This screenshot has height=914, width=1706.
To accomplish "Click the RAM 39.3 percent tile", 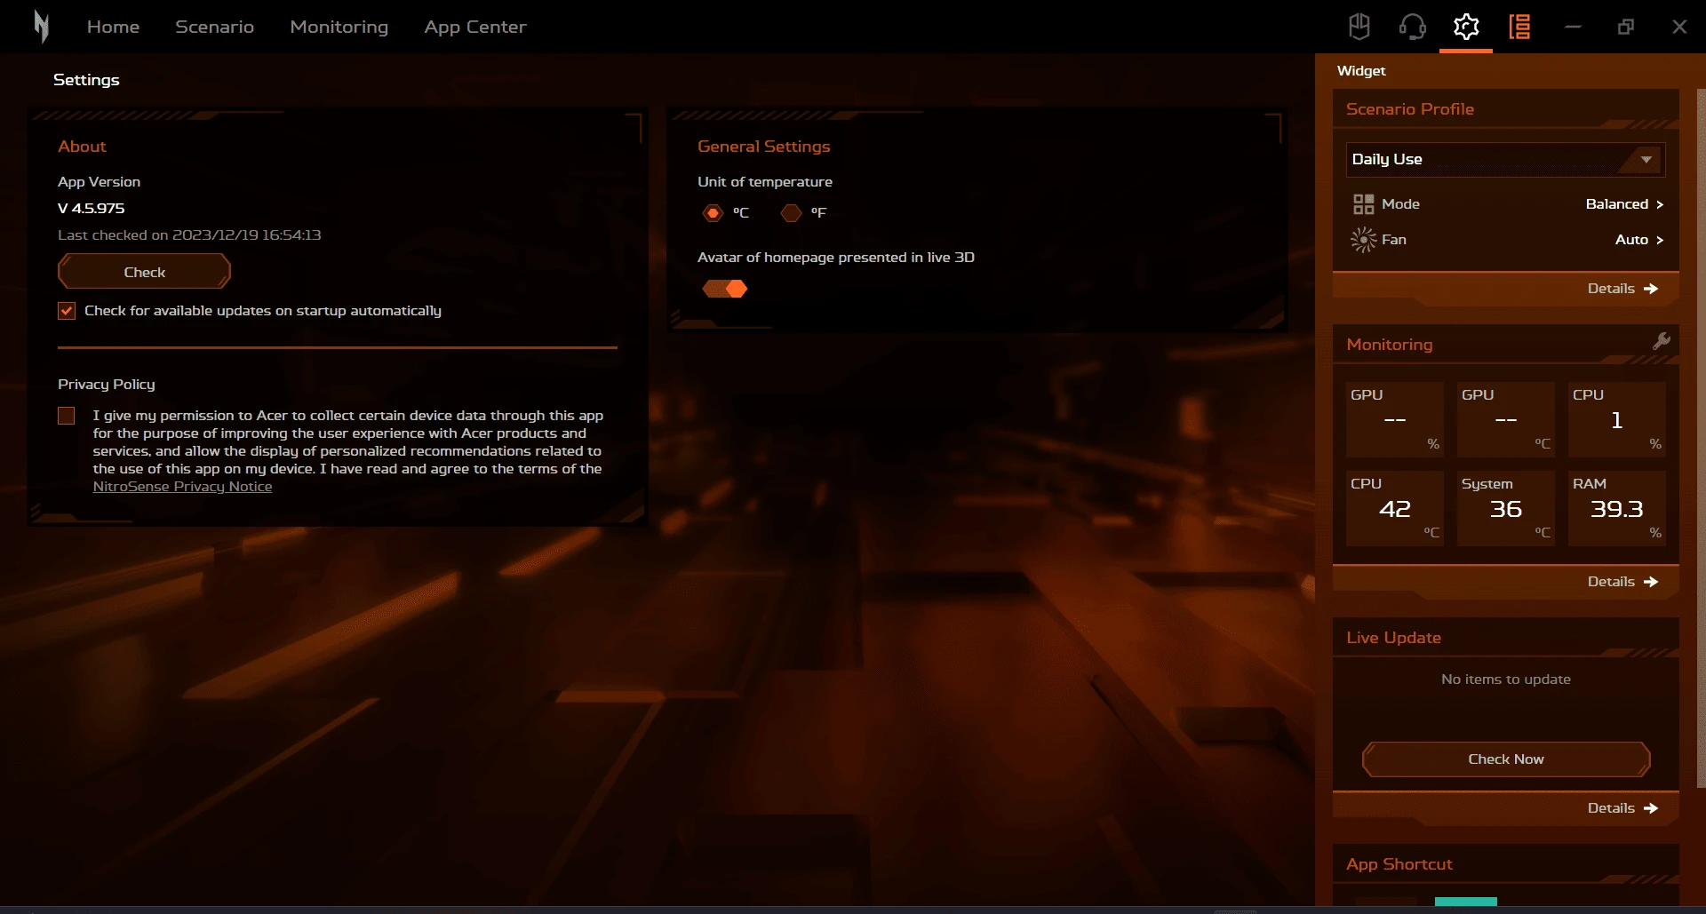I will (1617, 508).
